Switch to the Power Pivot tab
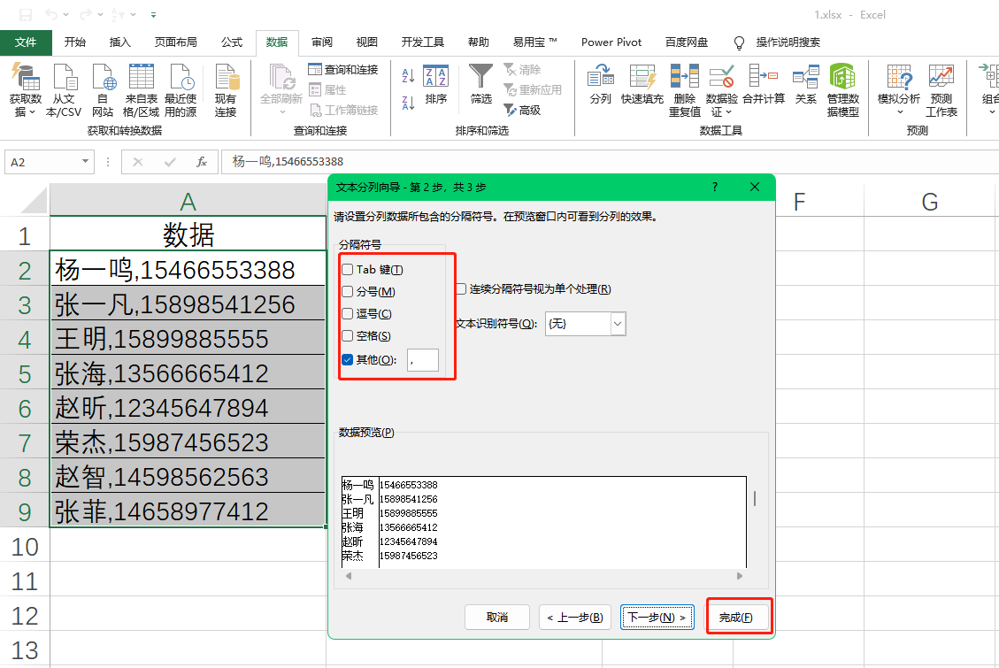The height and width of the screenshot is (668, 999). [611, 42]
